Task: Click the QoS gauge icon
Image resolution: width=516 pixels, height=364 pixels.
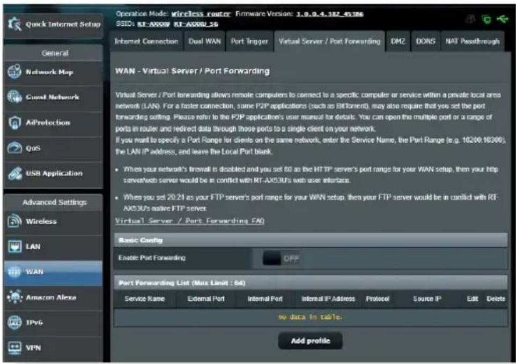Action: point(14,148)
